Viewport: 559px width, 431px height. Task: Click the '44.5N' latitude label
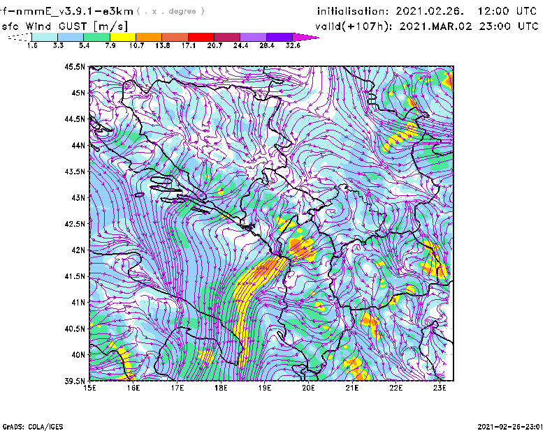[75, 119]
